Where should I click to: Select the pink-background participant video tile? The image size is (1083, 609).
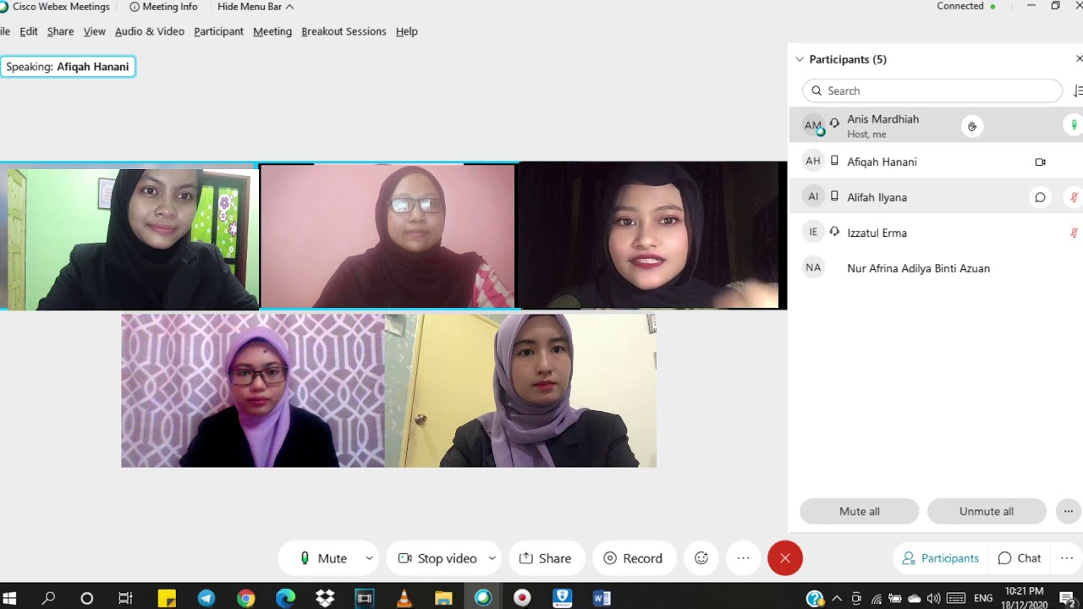388,236
